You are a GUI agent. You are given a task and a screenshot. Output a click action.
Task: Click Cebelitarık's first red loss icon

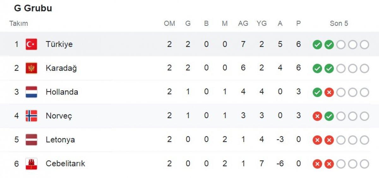(x=317, y=164)
